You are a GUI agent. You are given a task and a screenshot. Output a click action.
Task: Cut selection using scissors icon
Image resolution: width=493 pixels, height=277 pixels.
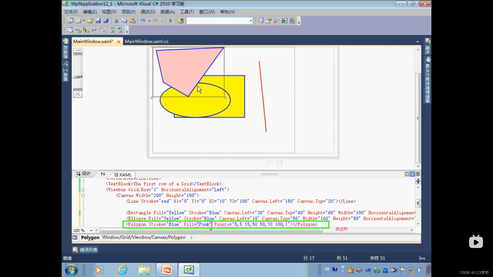[x=116, y=21]
